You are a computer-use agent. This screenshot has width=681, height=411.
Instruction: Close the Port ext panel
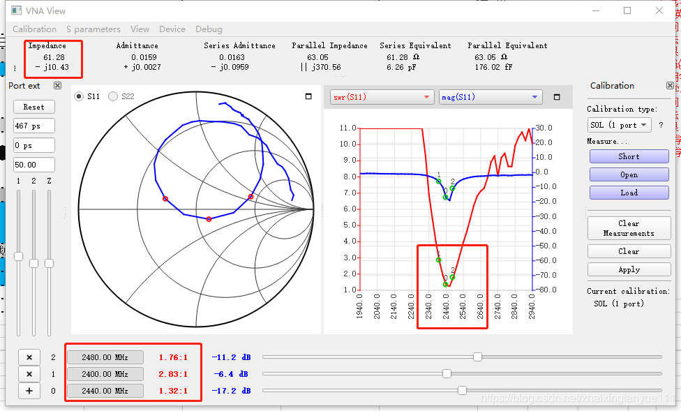[x=57, y=86]
